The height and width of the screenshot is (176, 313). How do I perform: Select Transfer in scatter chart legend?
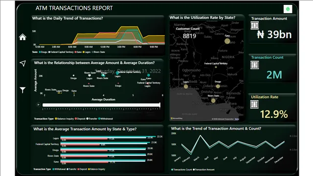pyautogui.click(x=92, y=119)
